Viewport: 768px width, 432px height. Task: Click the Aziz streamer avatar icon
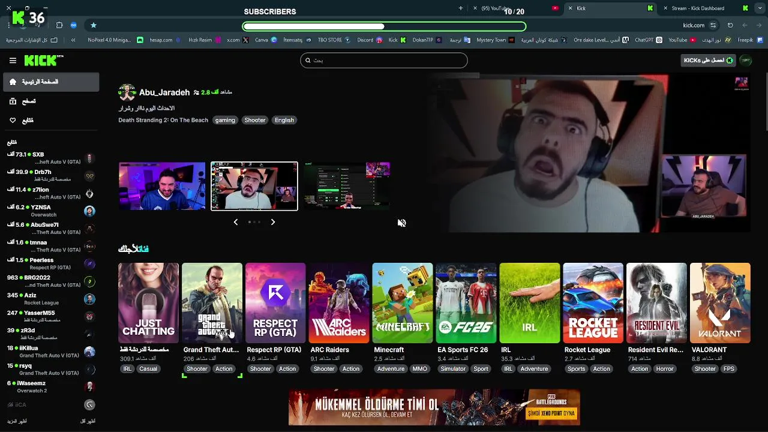tap(89, 299)
